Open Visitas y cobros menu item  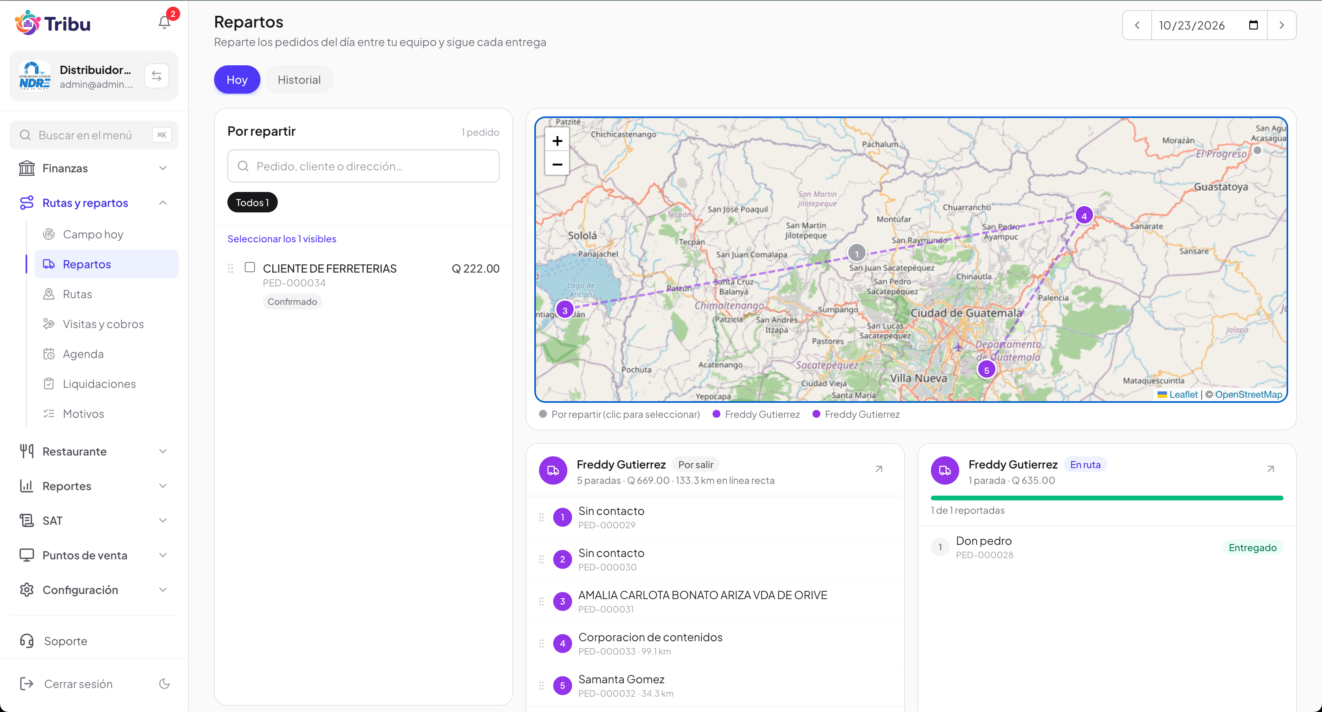[x=106, y=324]
